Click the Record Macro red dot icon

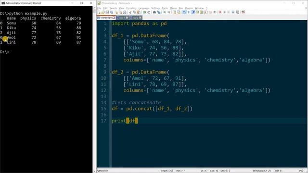coord(220,12)
